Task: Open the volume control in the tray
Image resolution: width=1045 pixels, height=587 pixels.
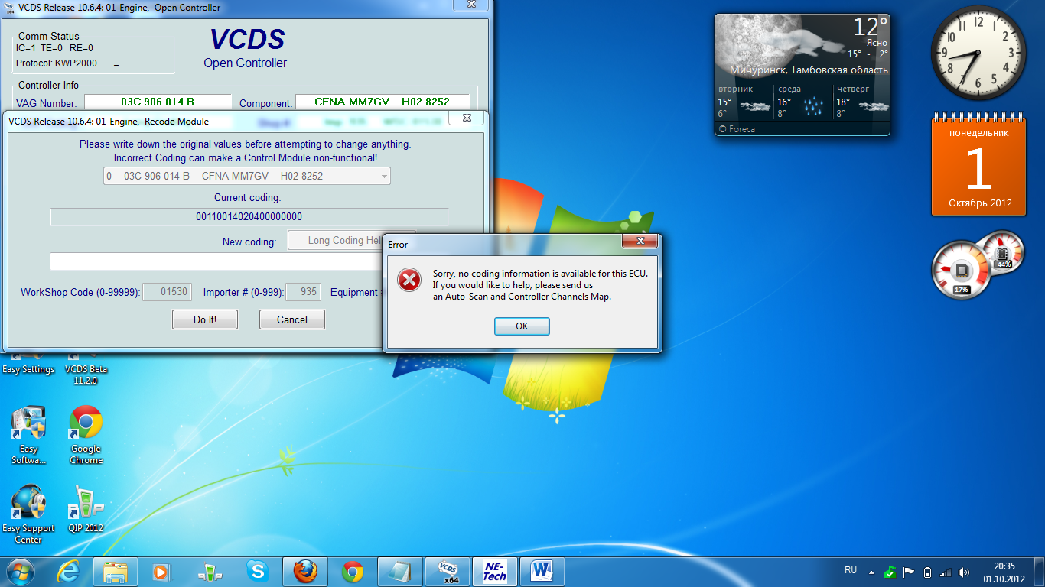Action: (x=964, y=571)
